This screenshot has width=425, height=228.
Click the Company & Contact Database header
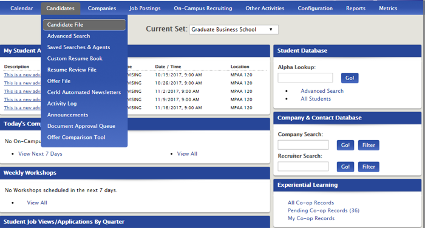tap(347, 118)
